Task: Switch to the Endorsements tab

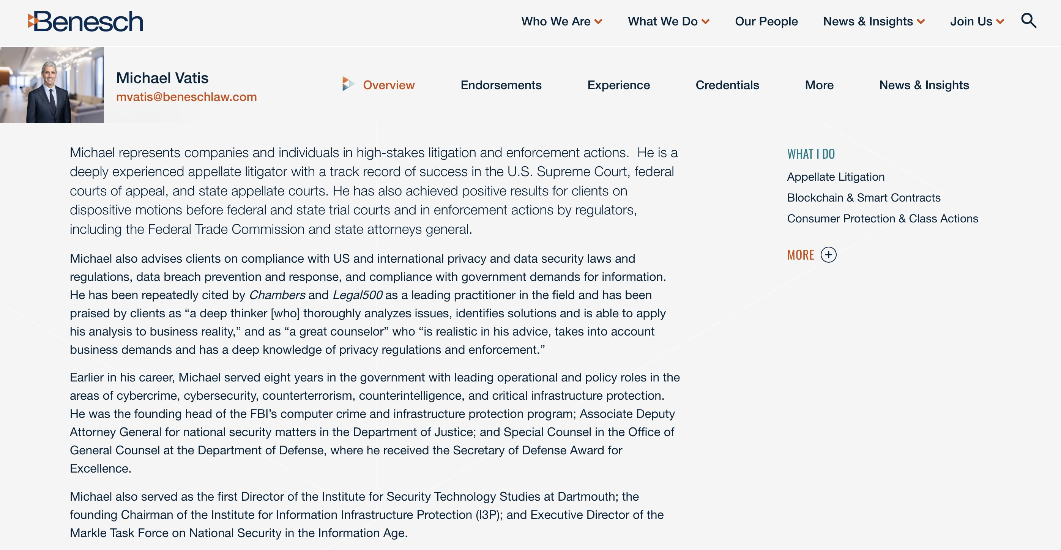Action: click(x=500, y=85)
